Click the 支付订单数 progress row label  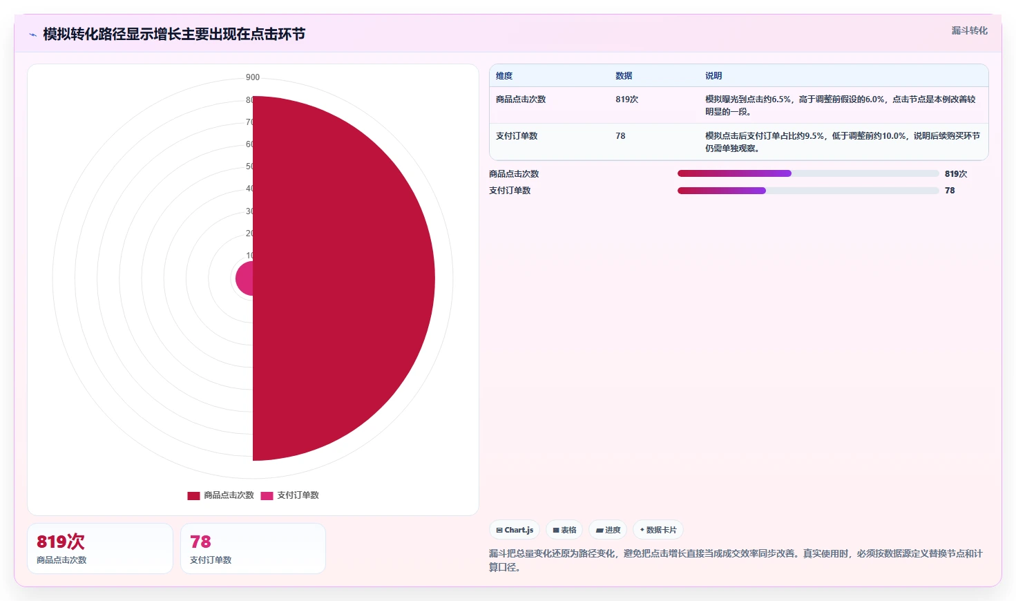pos(510,191)
